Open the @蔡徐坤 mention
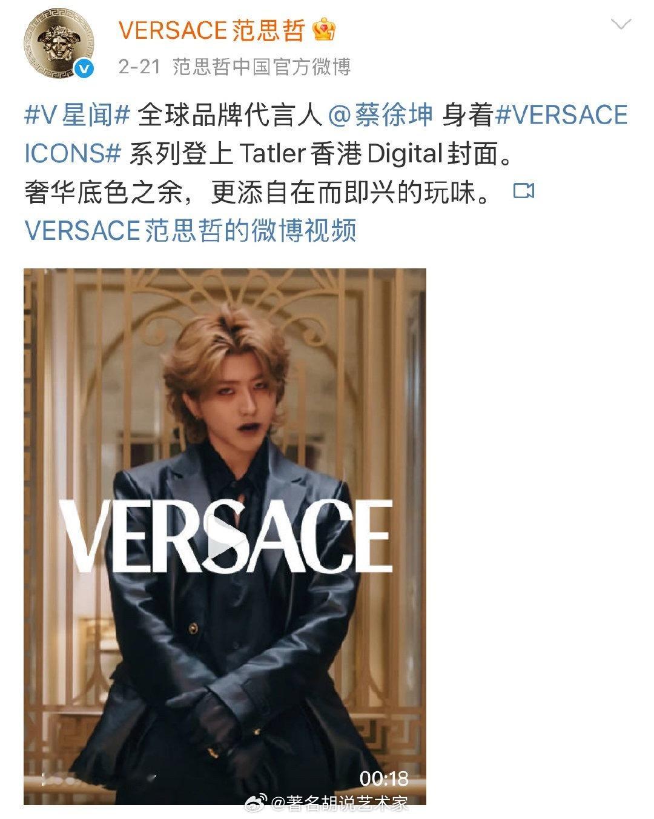 tap(380, 114)
